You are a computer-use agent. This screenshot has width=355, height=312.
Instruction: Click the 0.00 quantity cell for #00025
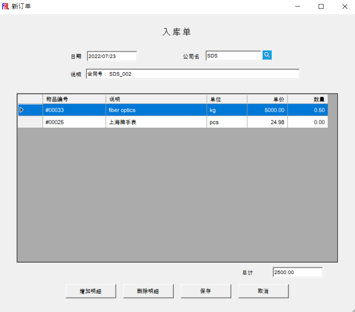click(x=307, y=122)
